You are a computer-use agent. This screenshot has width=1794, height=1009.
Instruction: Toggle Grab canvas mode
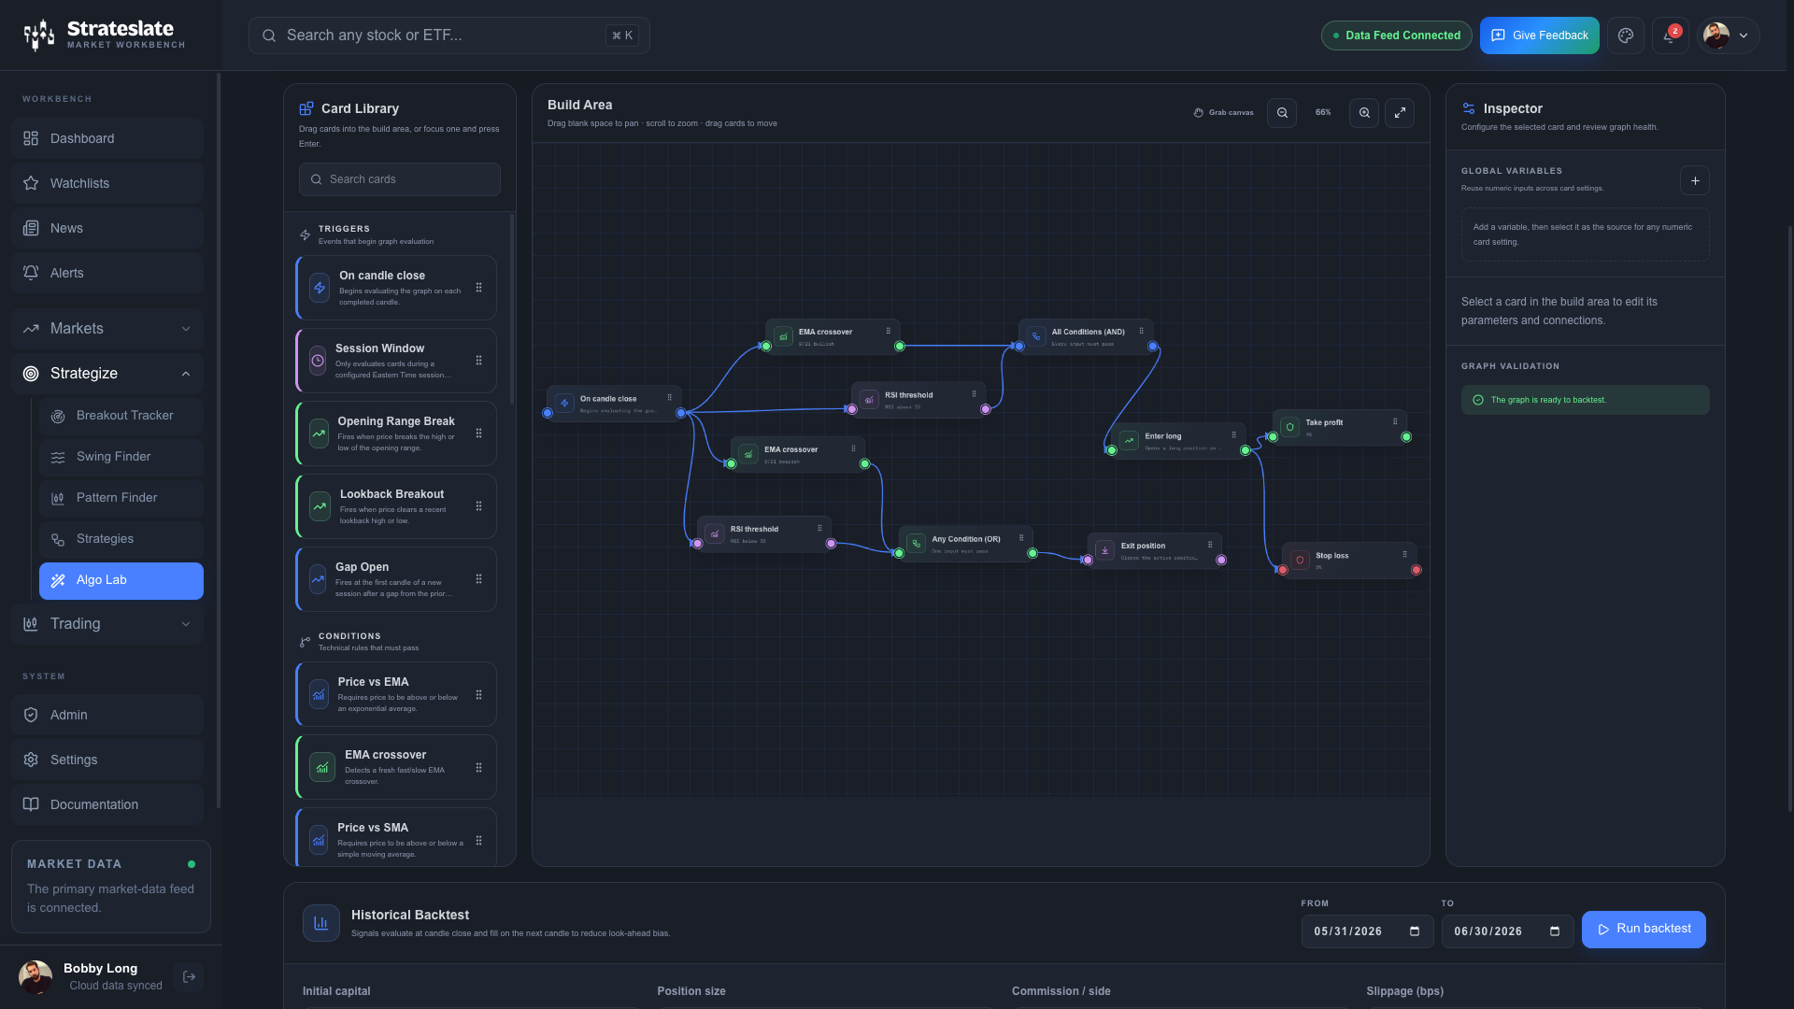(x=1224, y=113)
